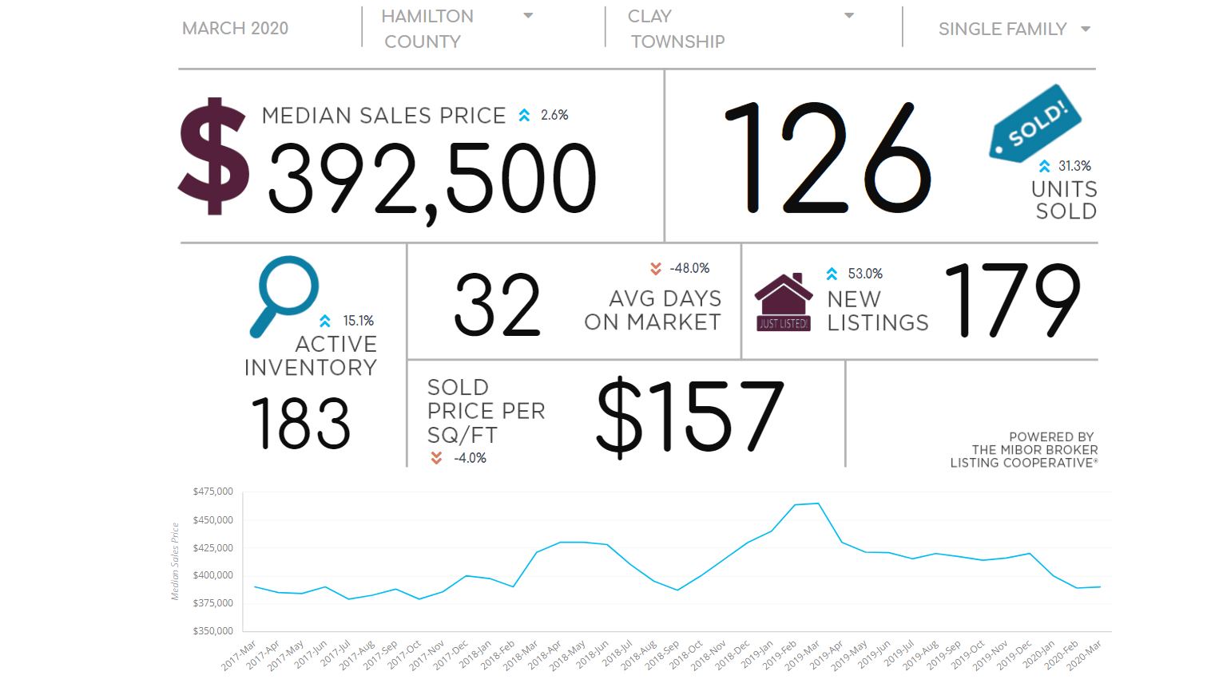The width and height of the screenshot is (1215, 683).
Task: Click the 2017-Mar x-axis label
Action: coord(239,654)
